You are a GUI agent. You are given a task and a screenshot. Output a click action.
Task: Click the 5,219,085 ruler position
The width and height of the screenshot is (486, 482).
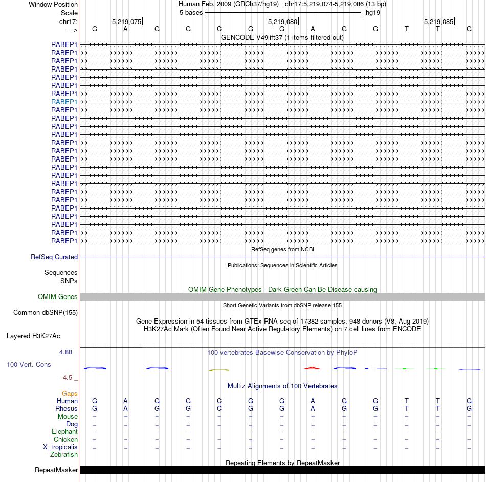tap(438, 21)
